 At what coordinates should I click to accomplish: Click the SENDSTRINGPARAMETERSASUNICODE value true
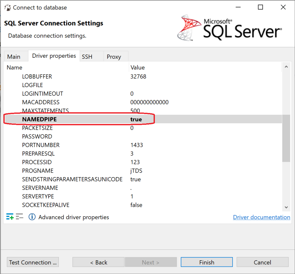click(x=136, y=179)
